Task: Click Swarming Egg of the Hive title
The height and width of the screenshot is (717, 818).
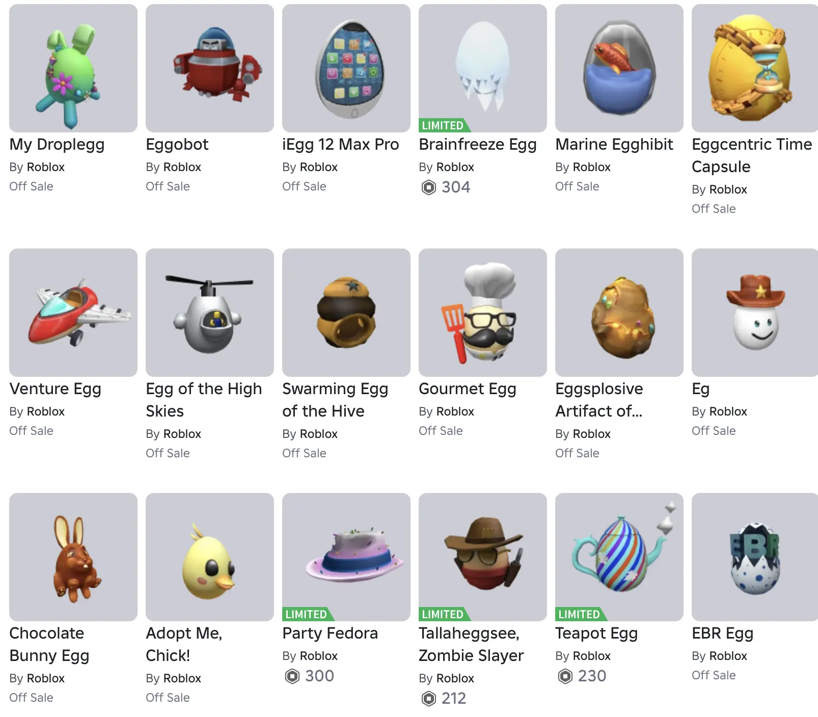Action: 335,400
